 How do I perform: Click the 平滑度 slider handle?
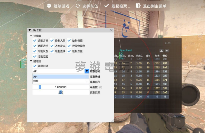(40, 87)
